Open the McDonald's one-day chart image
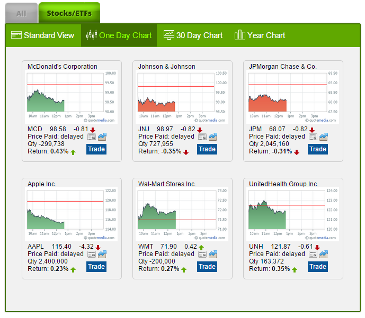365x318 pixels. (x=71, y=97)
